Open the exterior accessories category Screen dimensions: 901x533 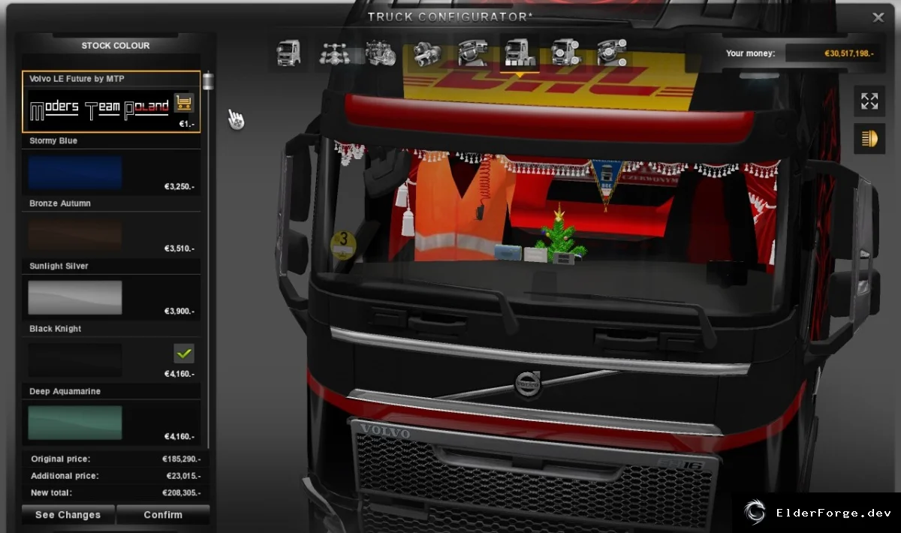tap(565, 54)
